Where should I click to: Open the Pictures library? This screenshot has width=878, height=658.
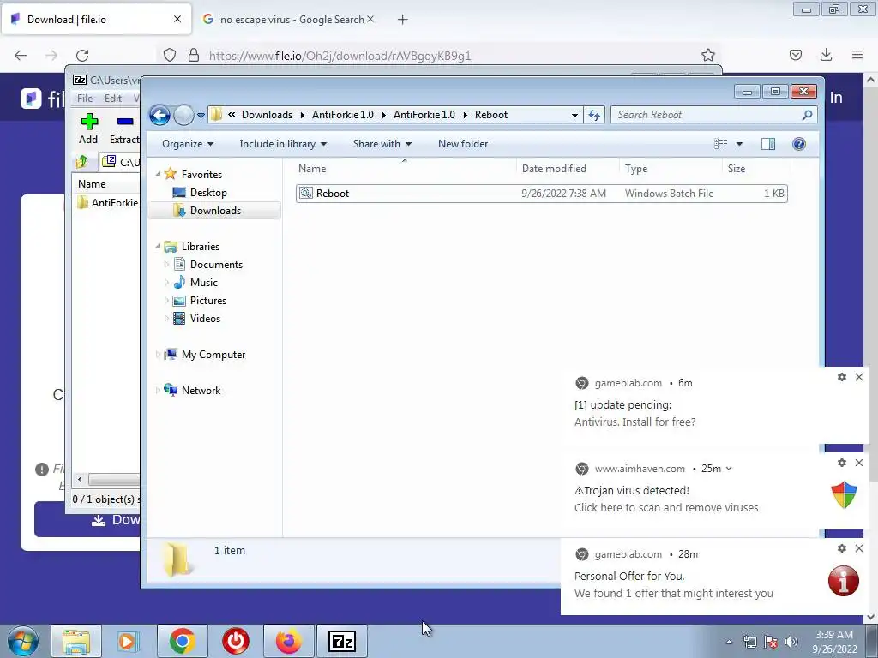click(x=207, y=301)
